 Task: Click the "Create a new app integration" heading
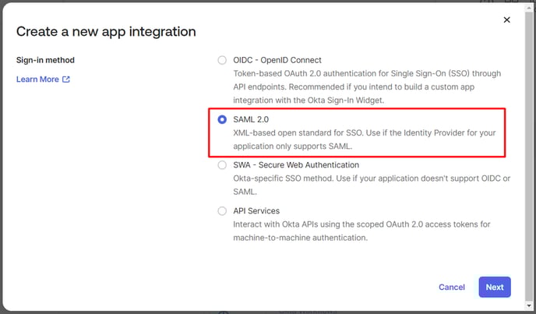pos(106,32)
